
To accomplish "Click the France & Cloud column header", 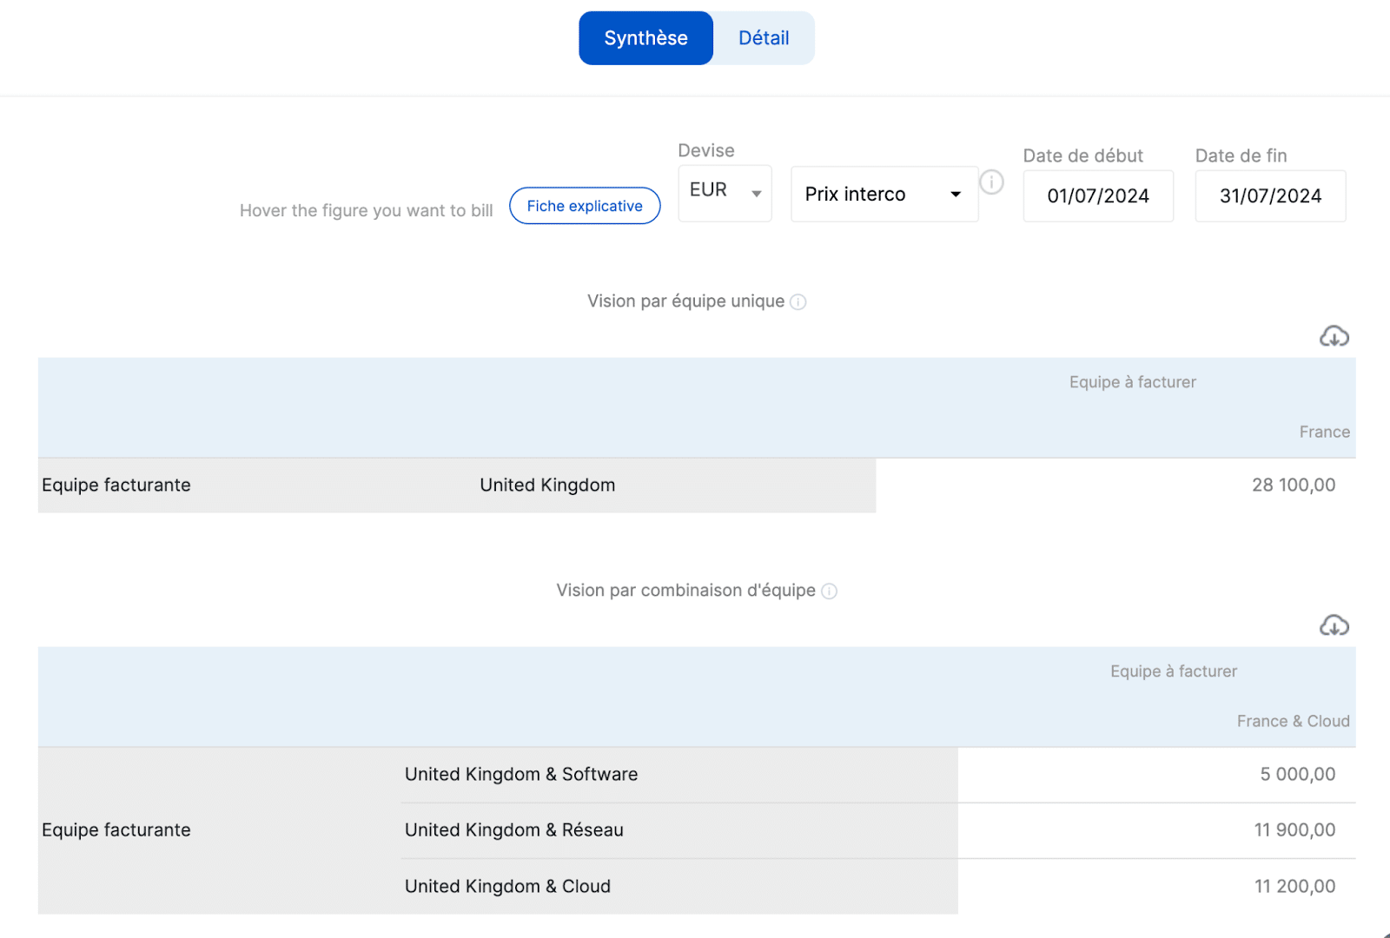I will [x=1293, y=722].
